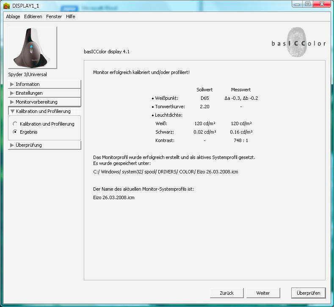The height and width of the screenshot is (307, 334).
Task: Close the DISPLAY1_1 window
Action: [322, 4]
